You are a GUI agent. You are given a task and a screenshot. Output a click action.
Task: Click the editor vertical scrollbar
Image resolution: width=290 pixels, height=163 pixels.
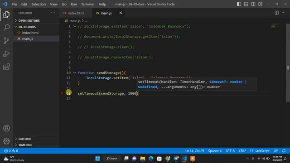point(288,63)
